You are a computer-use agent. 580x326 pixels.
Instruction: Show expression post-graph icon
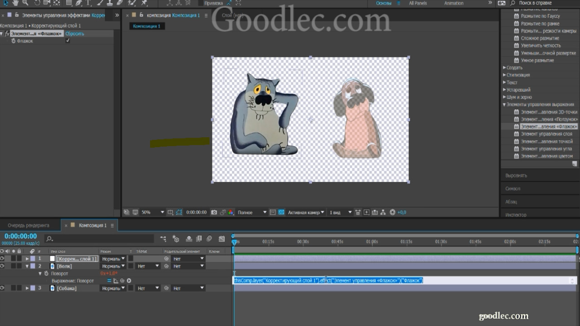point(116,281)
